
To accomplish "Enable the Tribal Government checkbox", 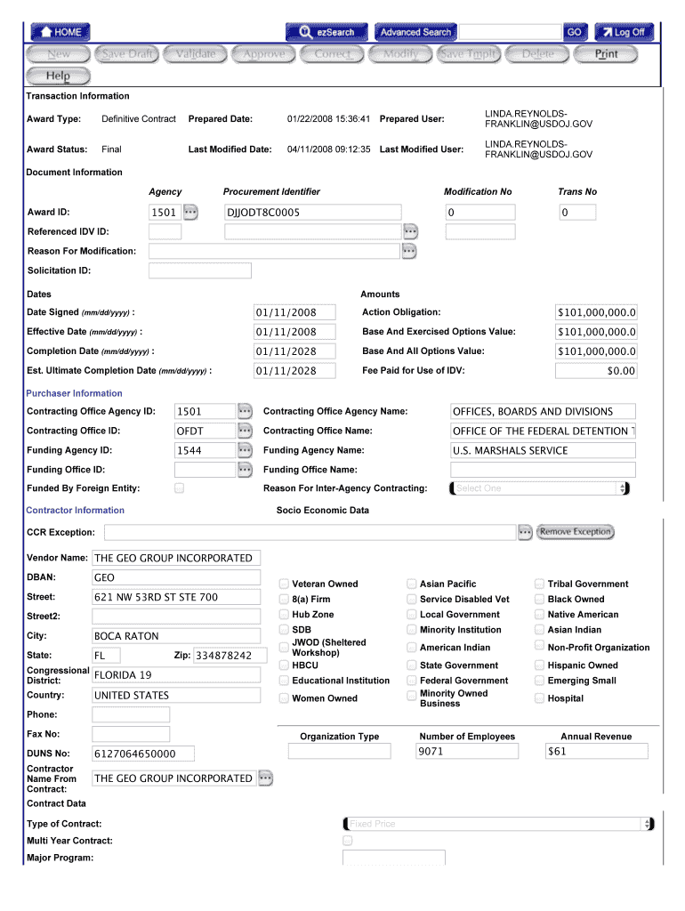I will point(539,584).
